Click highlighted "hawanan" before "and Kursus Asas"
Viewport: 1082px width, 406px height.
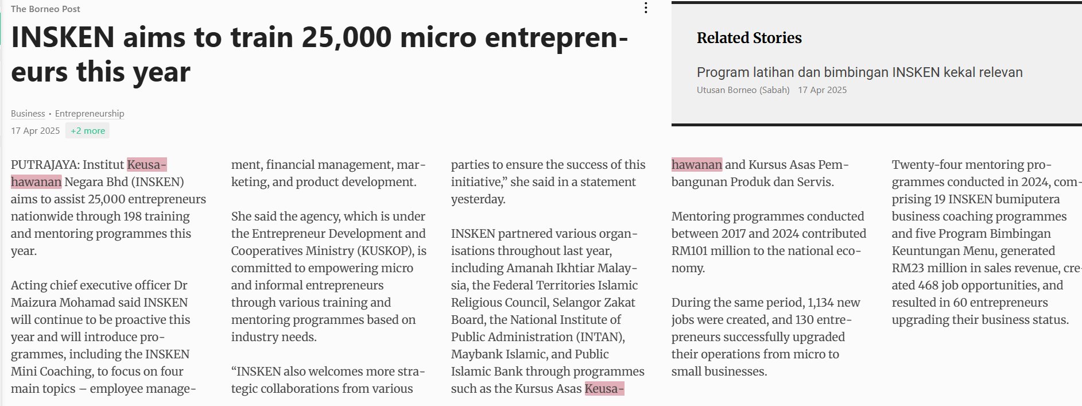click(697, 165)
